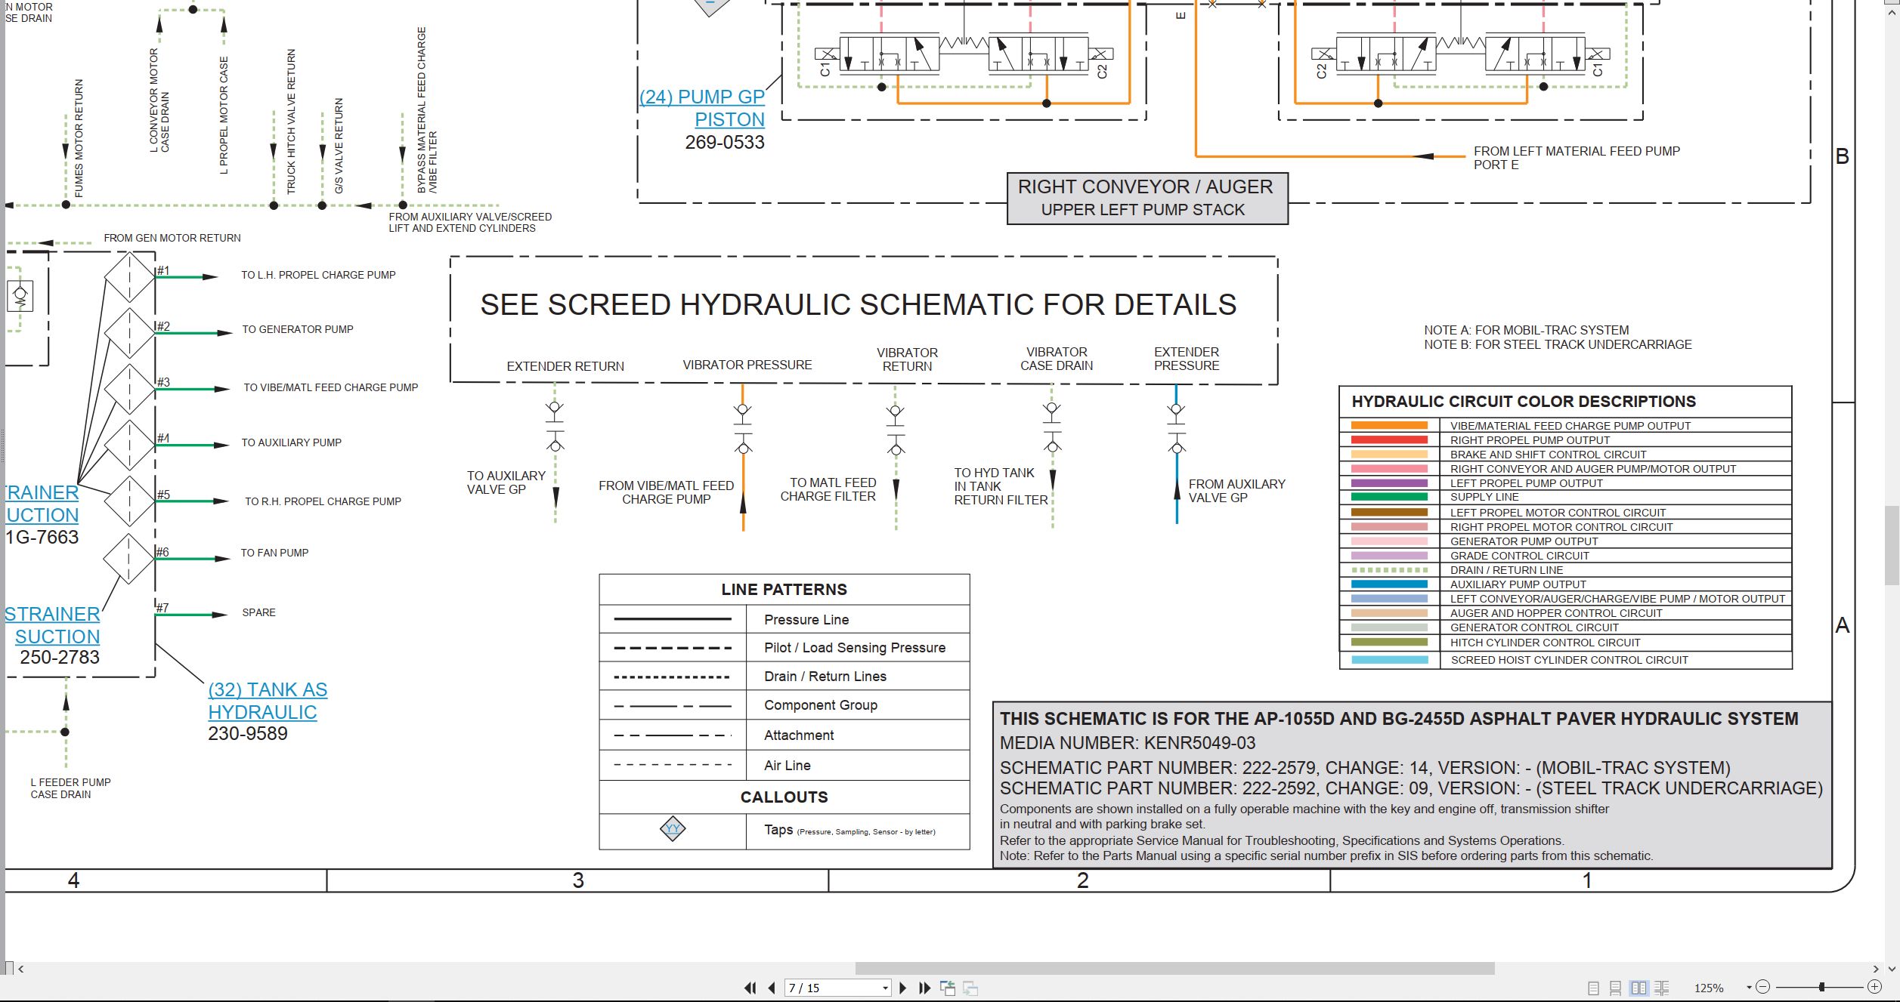Go to the previous page
Screen dimensions: 1900x1002
[x=772, y=988]
